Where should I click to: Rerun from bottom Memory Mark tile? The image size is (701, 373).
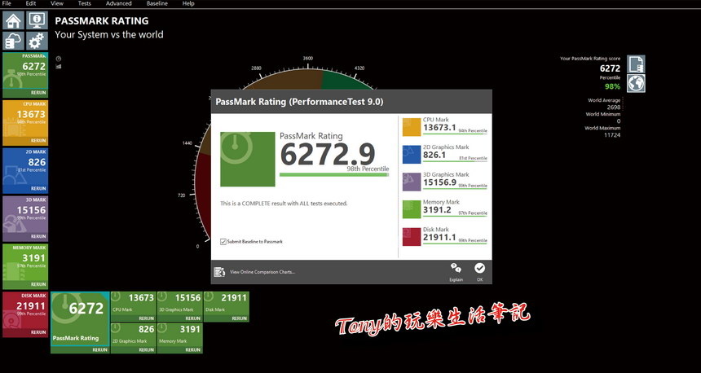(x=192, y=349)
